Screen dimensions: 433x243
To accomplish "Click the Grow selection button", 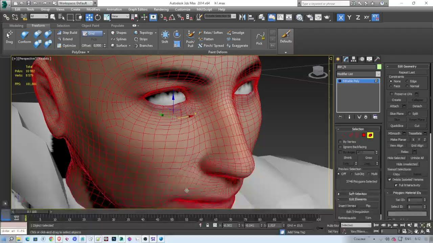I will [368, 158].
